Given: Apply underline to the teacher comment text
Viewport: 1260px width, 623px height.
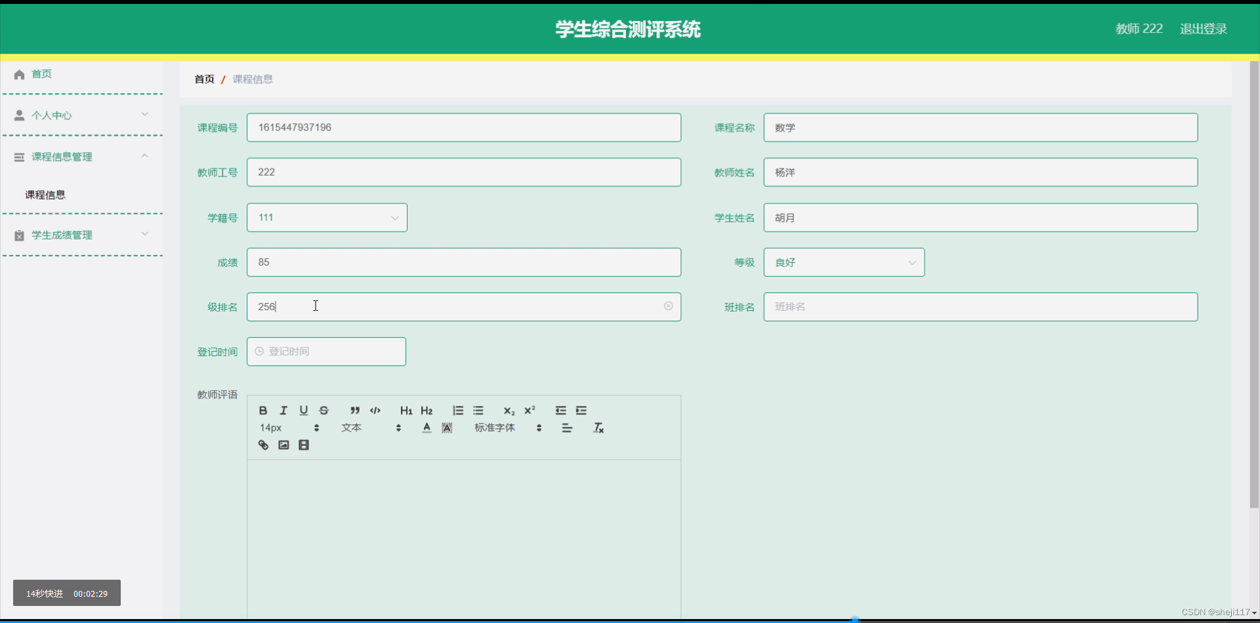Looking at the screenshot, I should [x=304, y=410].
